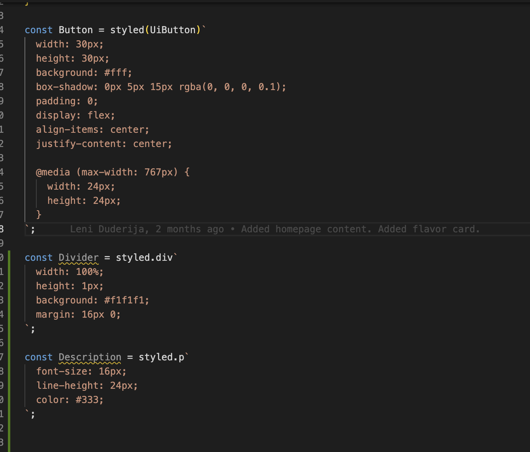This screenshot has height=452, width=530.
Task: Click styled.p after the Description constant
Action: pos(162,357)
